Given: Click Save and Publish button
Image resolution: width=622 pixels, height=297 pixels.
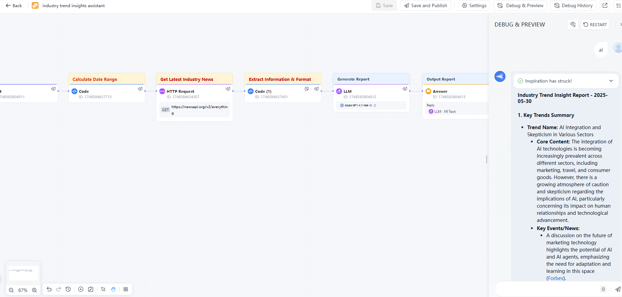Looking at the screenshot, I should click(425, 5).
